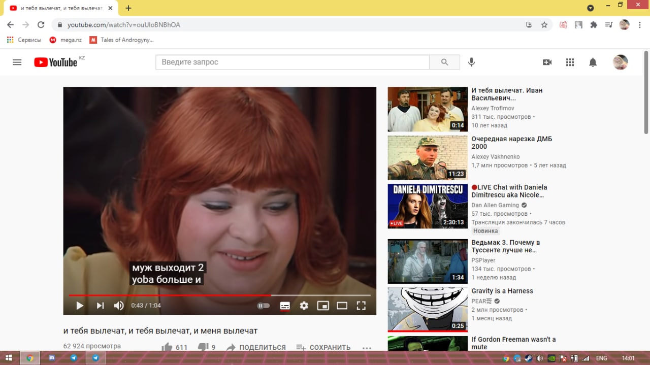The width and height of the screenshot is (650, 365).
Task: Open Tales of Androgyny bookmark
Action: coord(121,40)
